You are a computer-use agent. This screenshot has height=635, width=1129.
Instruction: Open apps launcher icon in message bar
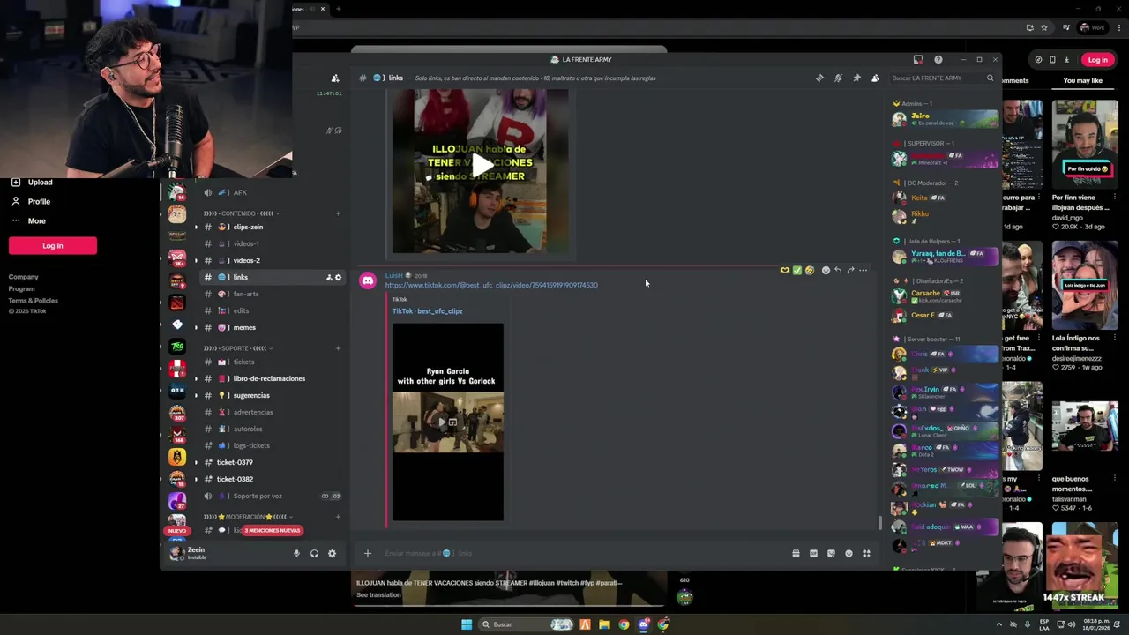pos(866,553)
